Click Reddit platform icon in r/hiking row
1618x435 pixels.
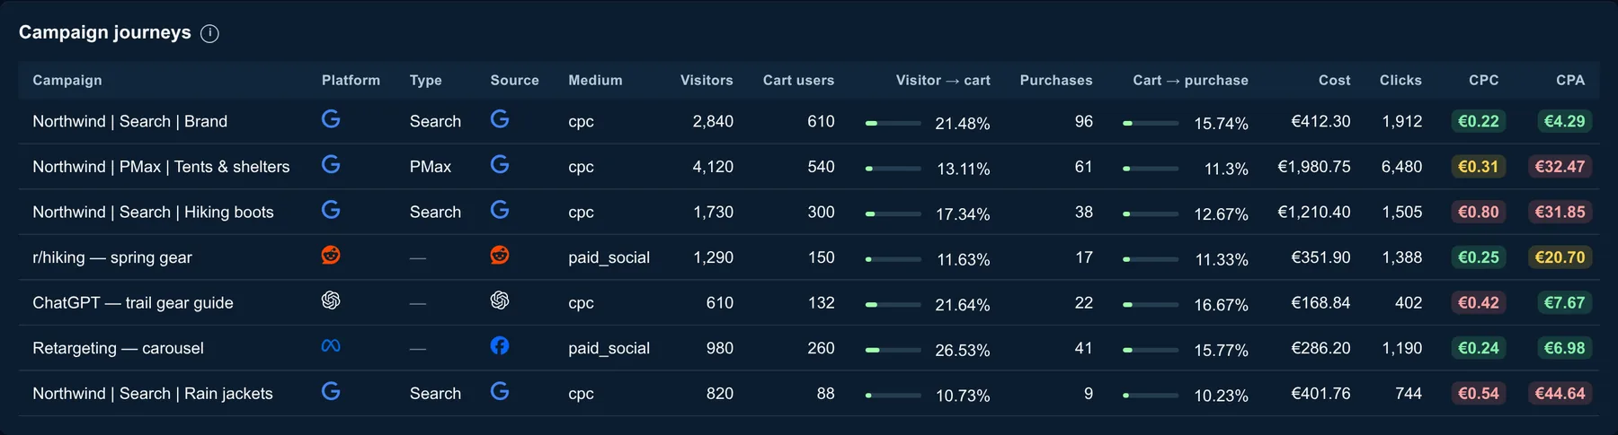tap(331, 255)
